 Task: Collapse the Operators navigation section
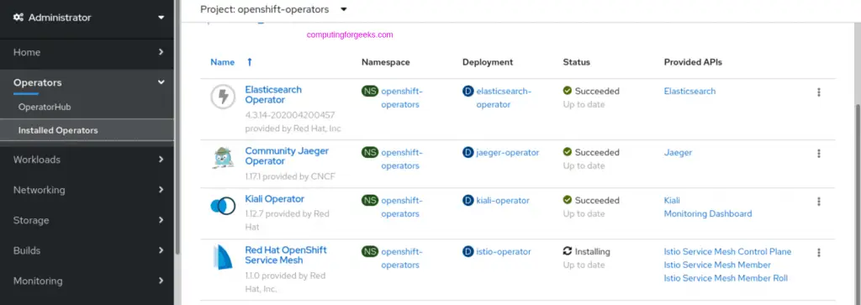[87, 82]
